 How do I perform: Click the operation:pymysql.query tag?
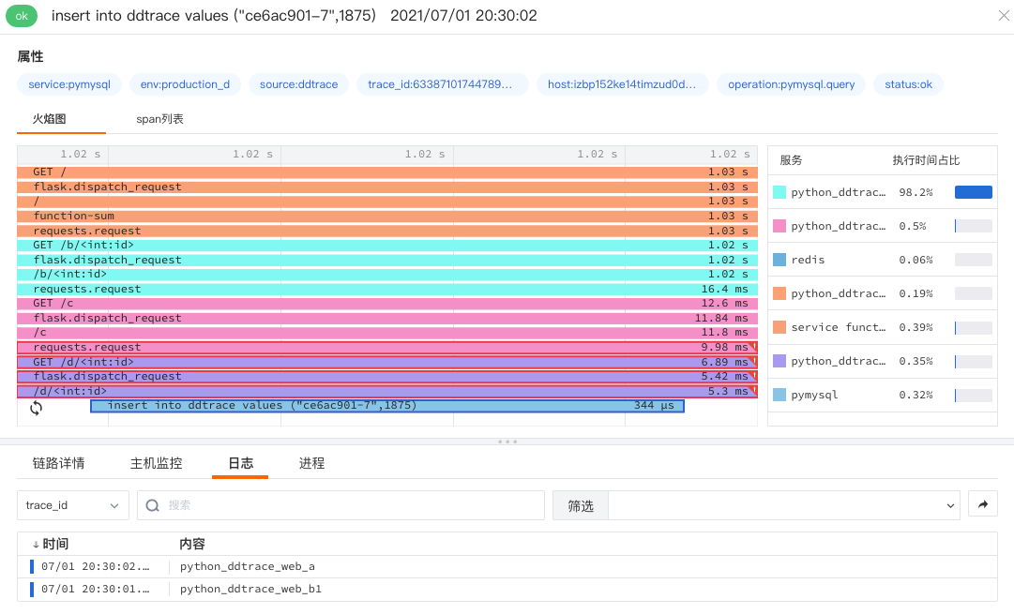[x=791, y=84]
